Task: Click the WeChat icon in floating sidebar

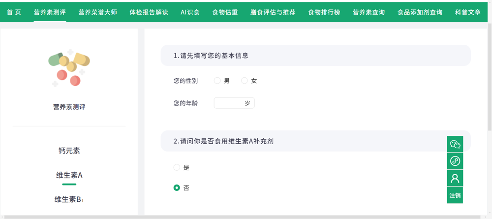Action: click(x=455, y=144)
